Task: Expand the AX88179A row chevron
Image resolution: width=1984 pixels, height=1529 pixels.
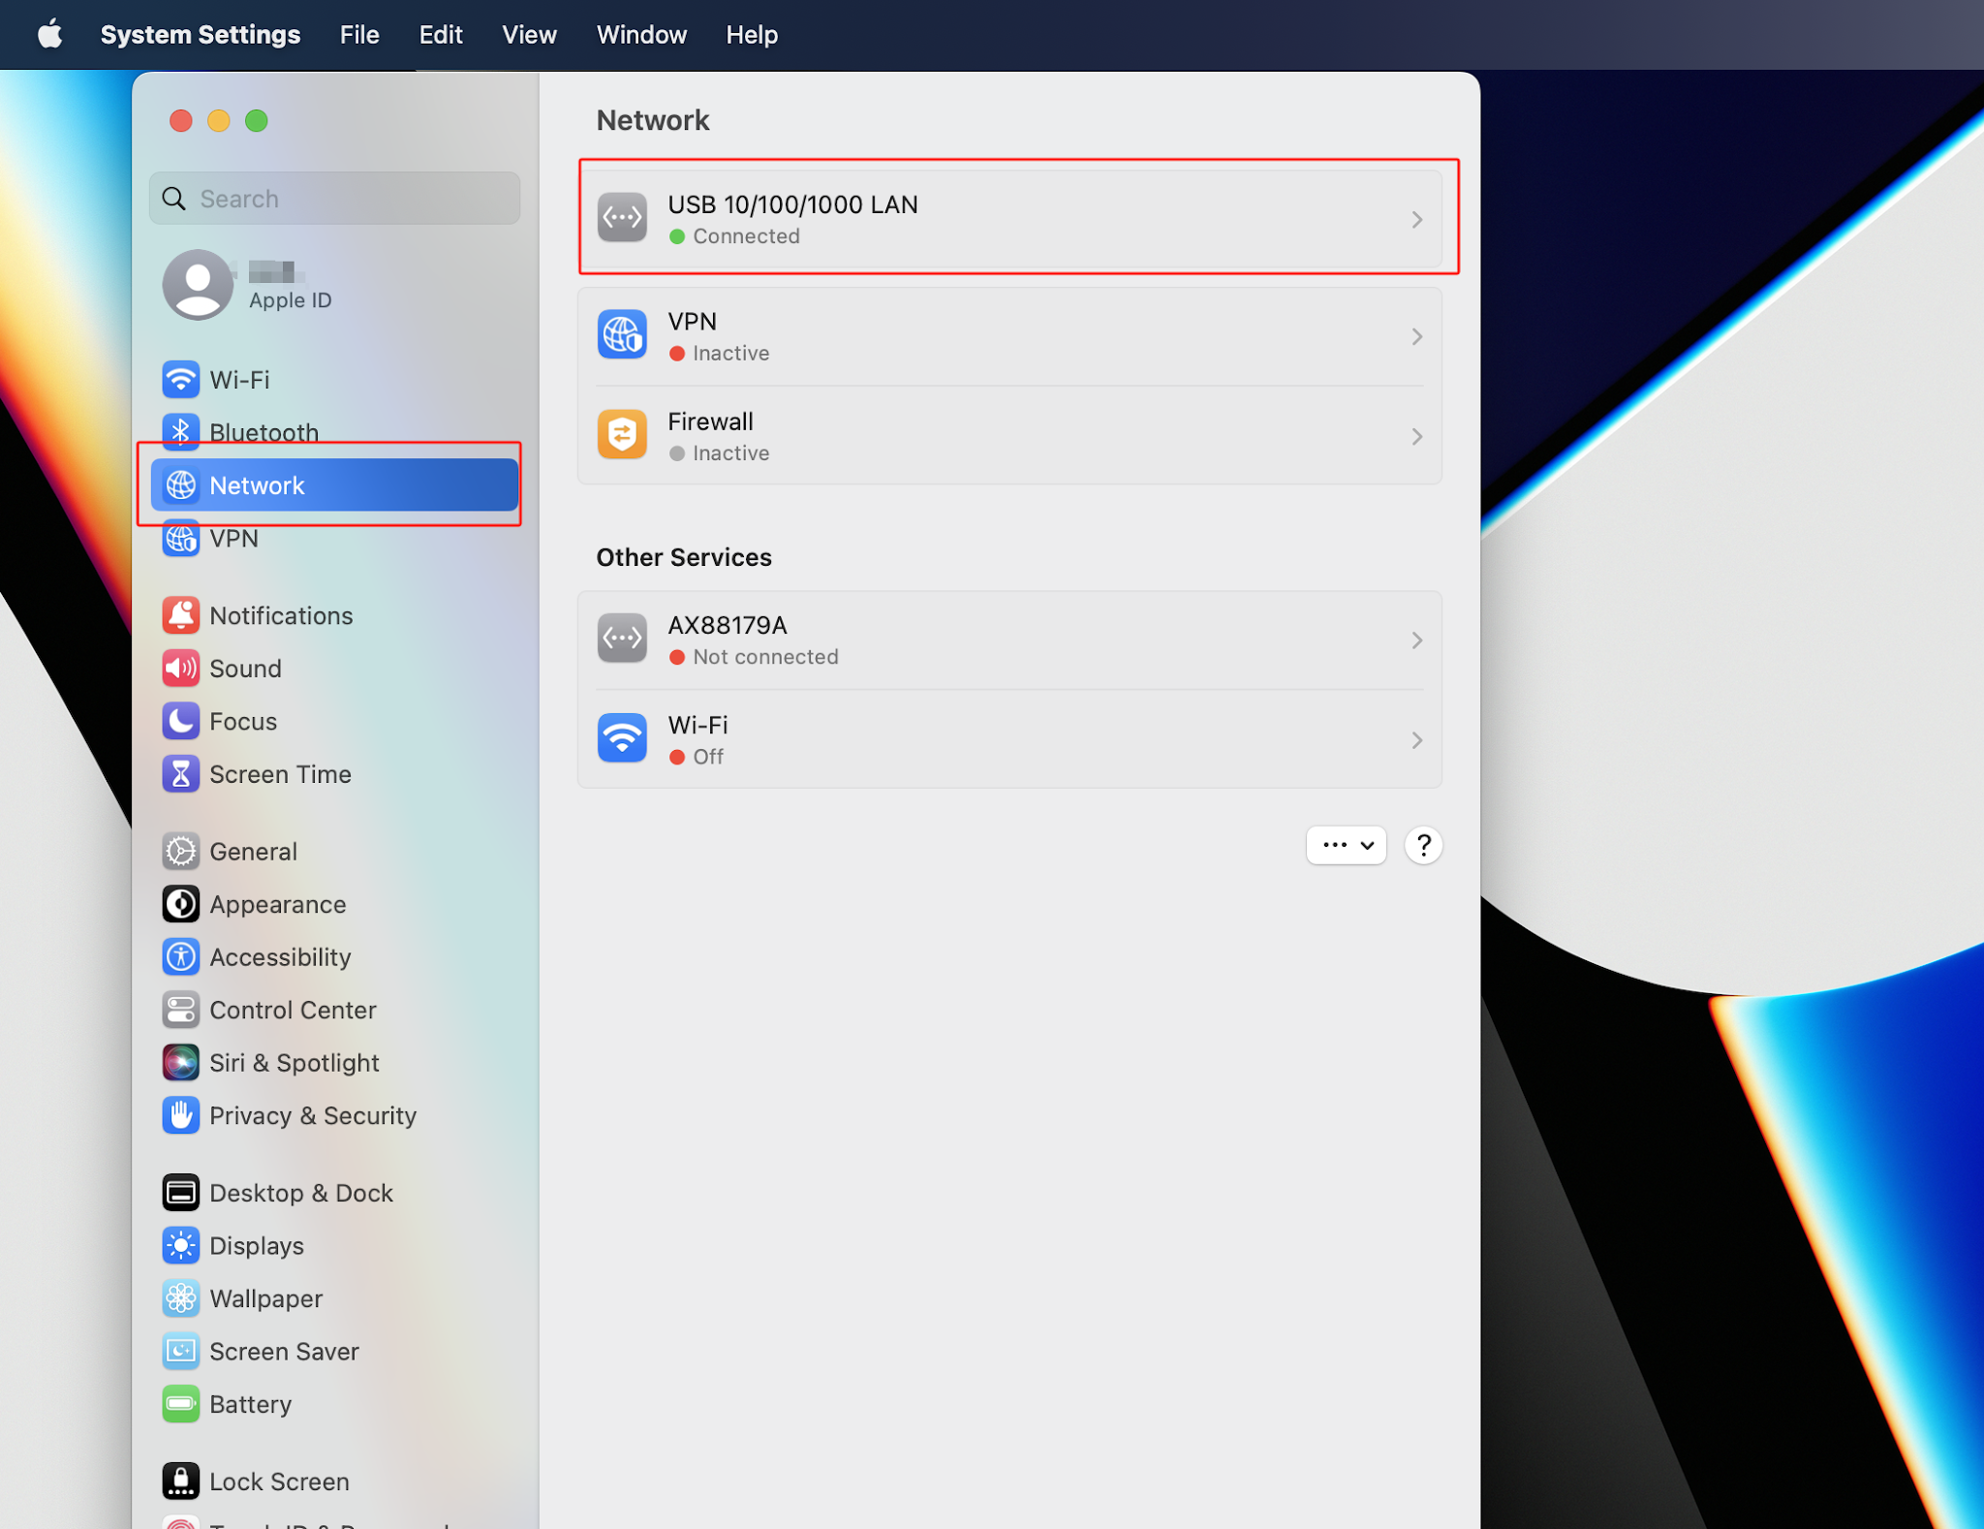Action: (1416, 640)
